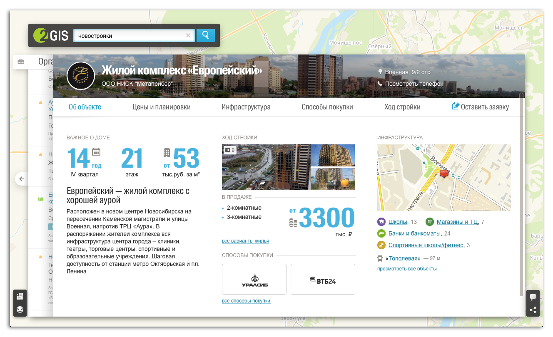The image size is (553, 337).
Task: Click the search input with "новостройки"
Action: click(x=129, y=36)
